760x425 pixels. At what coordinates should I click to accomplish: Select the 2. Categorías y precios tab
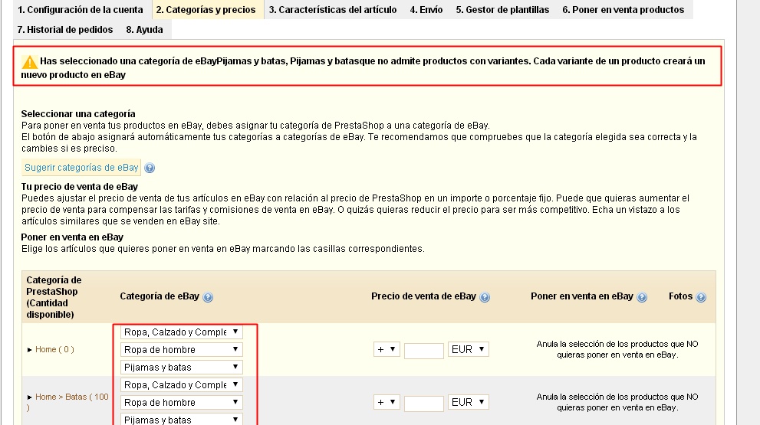[206, 10]
